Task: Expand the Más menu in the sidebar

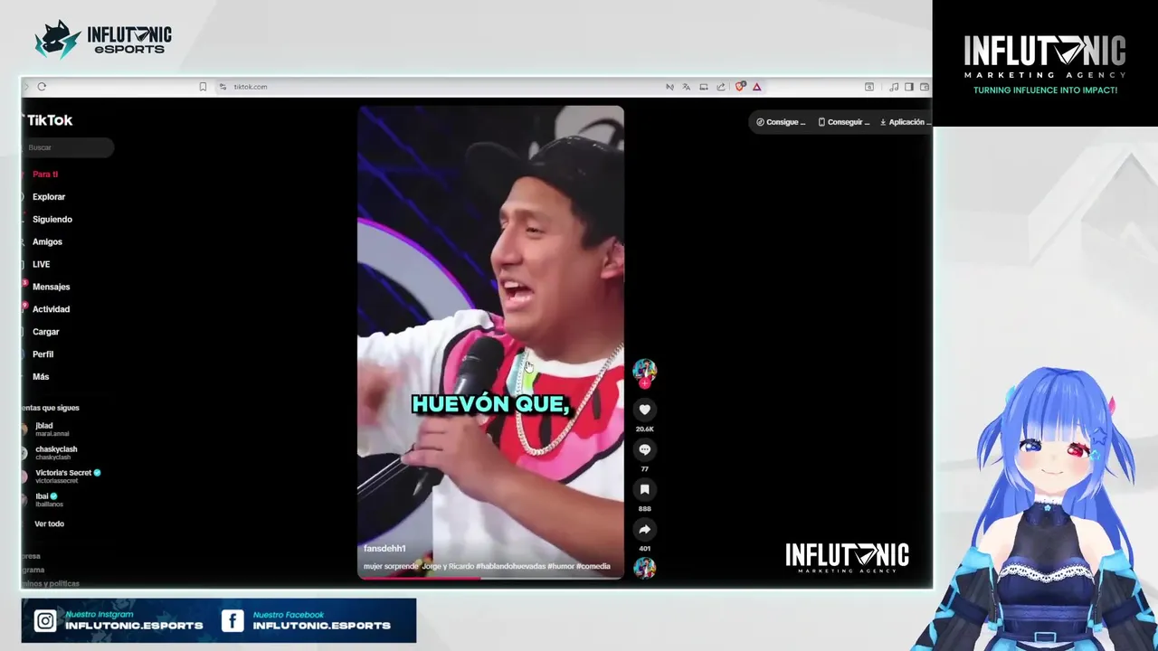Action: tap(41, 377)
